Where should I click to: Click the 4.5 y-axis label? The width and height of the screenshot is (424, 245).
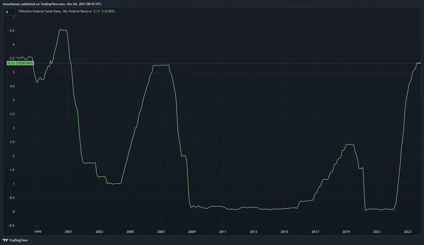pyautogui.click(x=12, y=86)
